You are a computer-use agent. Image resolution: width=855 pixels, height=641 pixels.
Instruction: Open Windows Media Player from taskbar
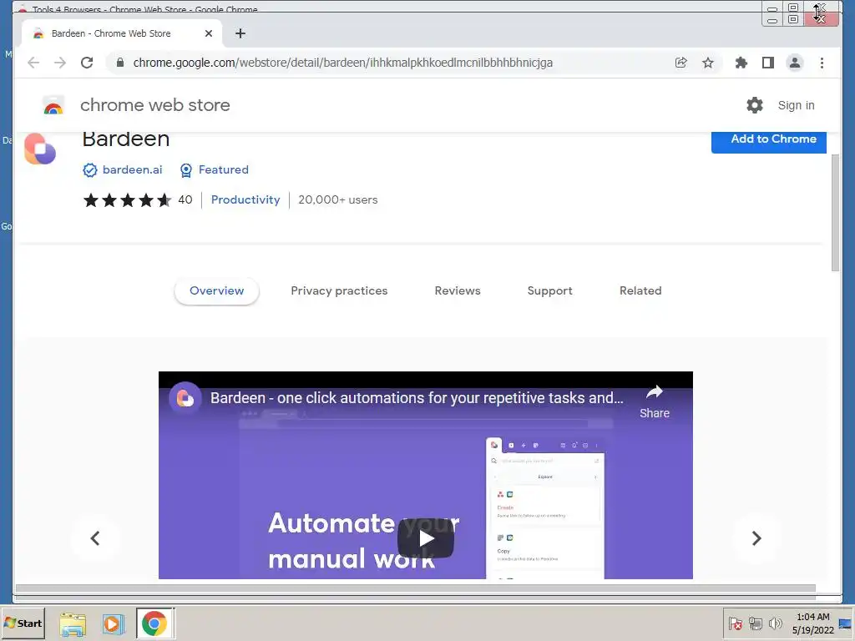(x=114, y=623)
